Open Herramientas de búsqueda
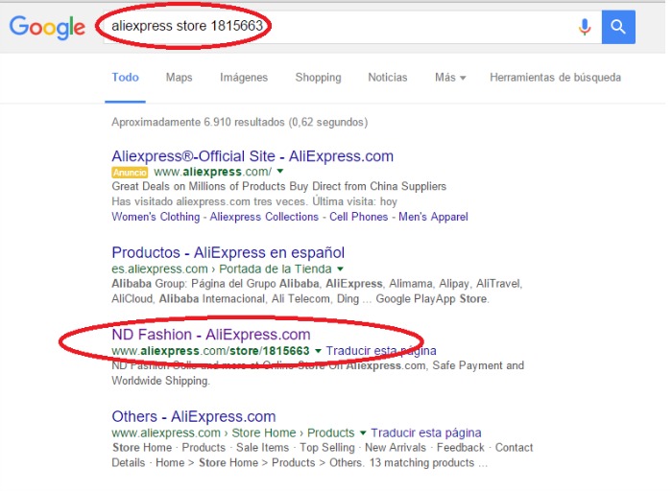The image size is (672, 491). pyautogui.click(x=556, y=78)
